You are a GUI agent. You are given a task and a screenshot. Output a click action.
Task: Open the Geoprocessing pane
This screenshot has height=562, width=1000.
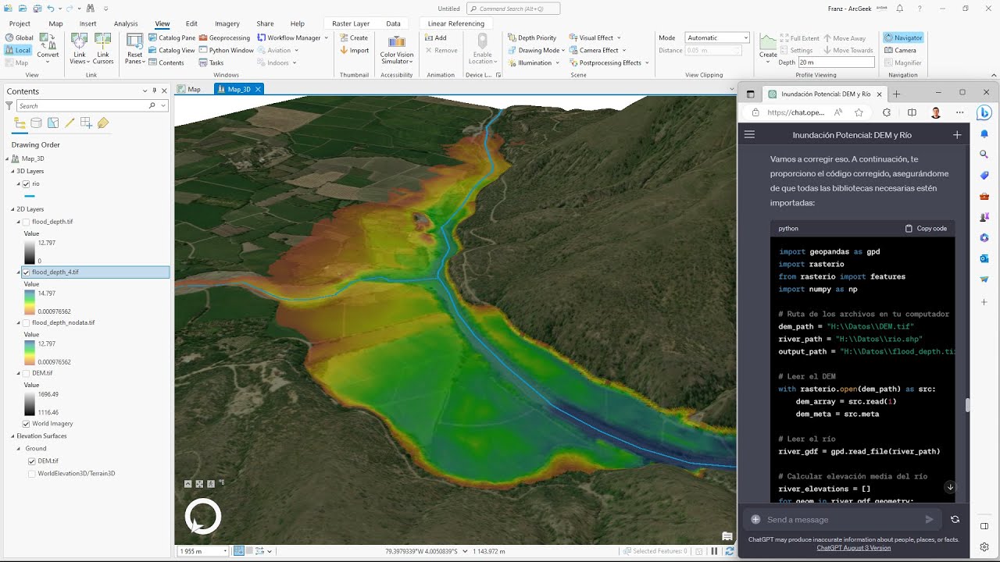click(224, 37)
